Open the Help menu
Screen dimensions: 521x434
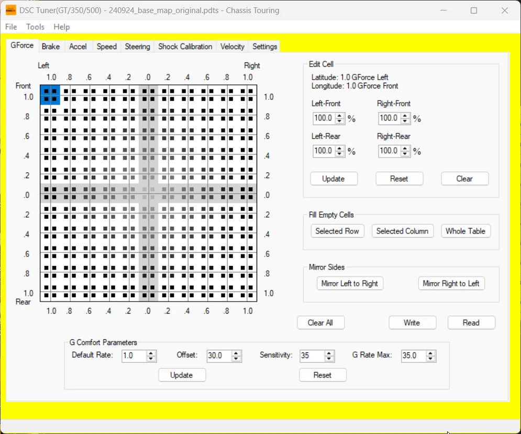(61, 27)
